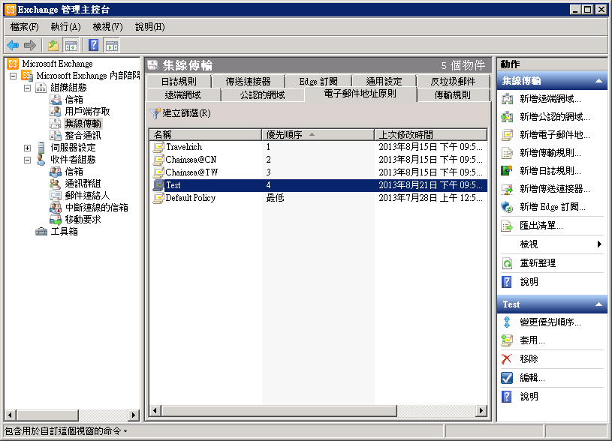Screen dimensions: 612x441
Task: Switch to the 日誌規則 tab
Action: (x=179, y=82)
